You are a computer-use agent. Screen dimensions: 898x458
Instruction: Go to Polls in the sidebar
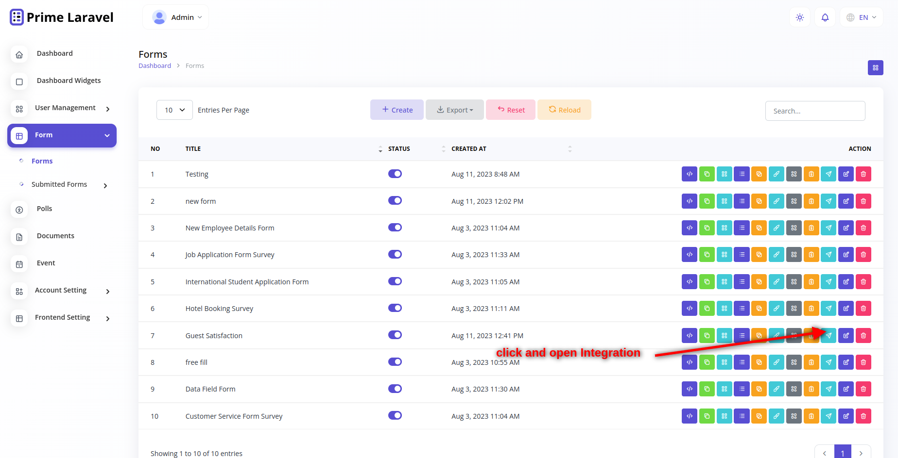(x=44, y=209)
